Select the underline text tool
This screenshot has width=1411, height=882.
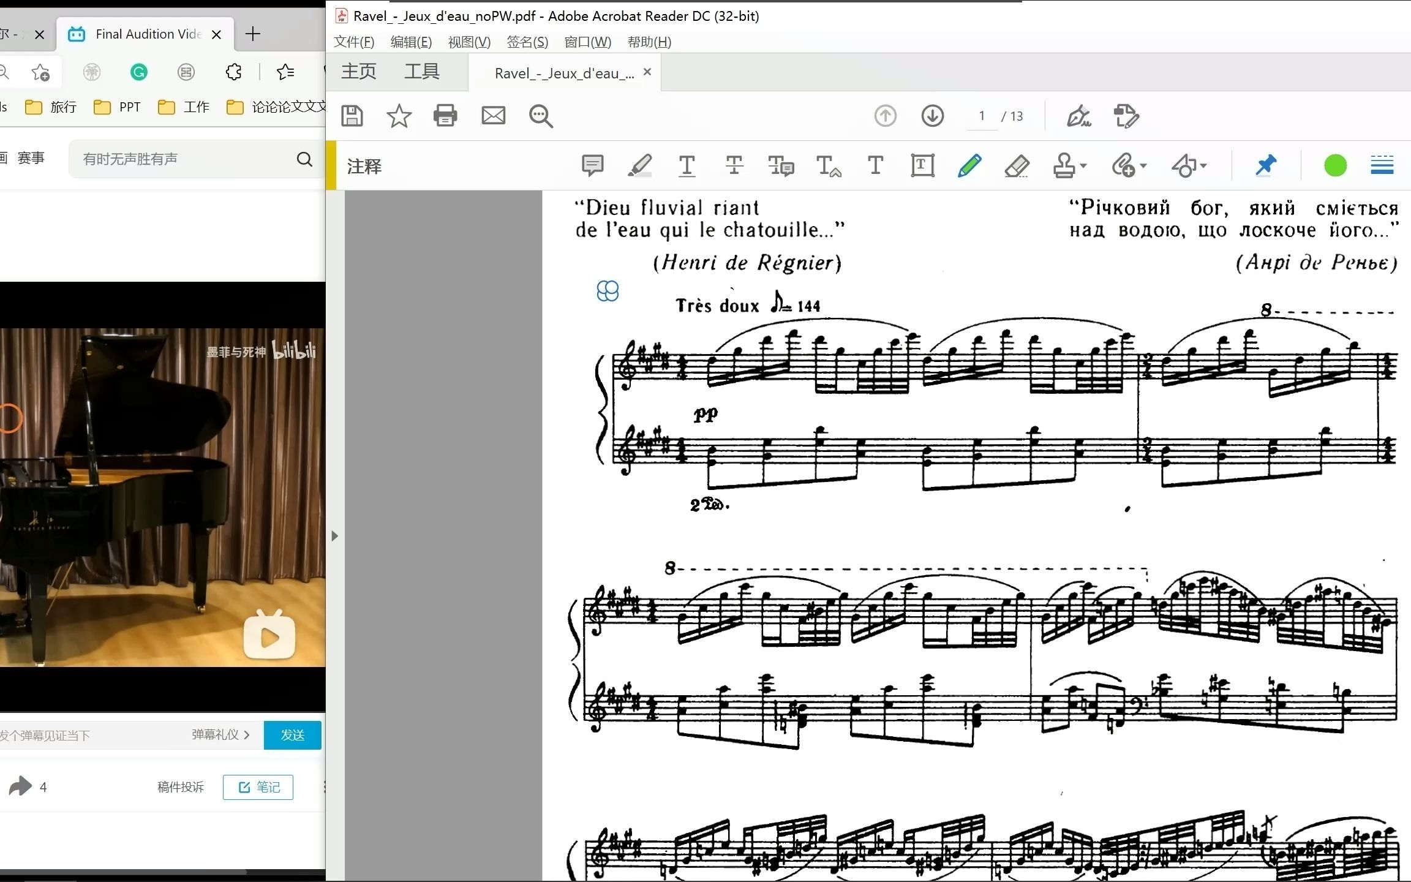(687, 165)
